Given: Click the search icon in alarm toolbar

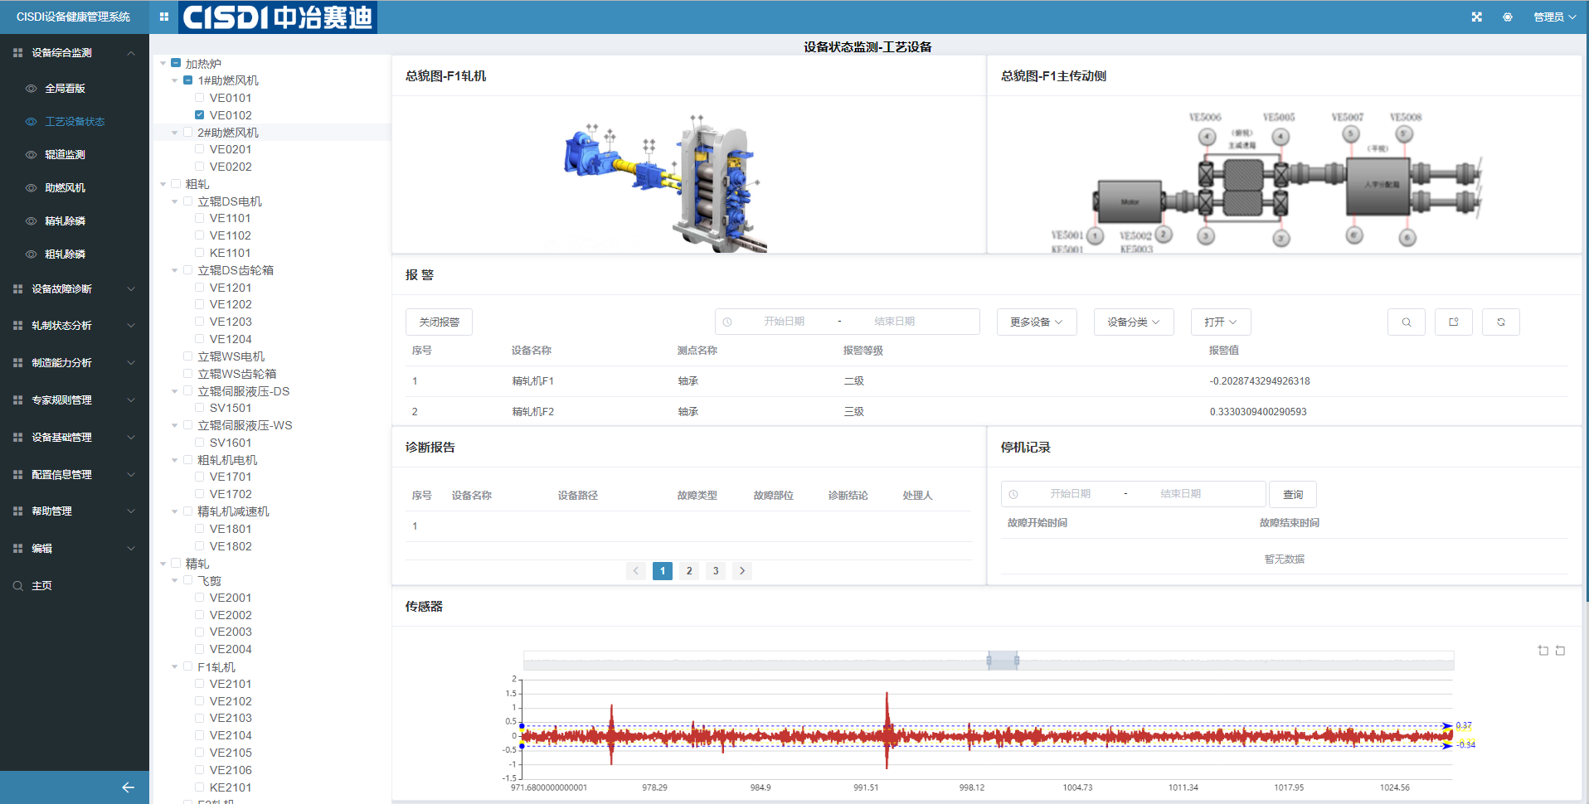Looking at the screenshot, I should [x=1406, y=322].
